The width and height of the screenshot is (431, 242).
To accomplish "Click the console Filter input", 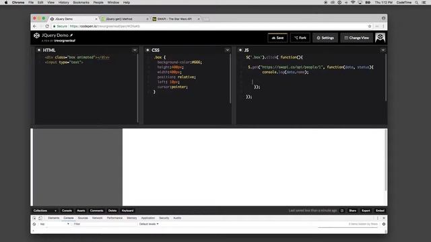I will pos(104,224).
